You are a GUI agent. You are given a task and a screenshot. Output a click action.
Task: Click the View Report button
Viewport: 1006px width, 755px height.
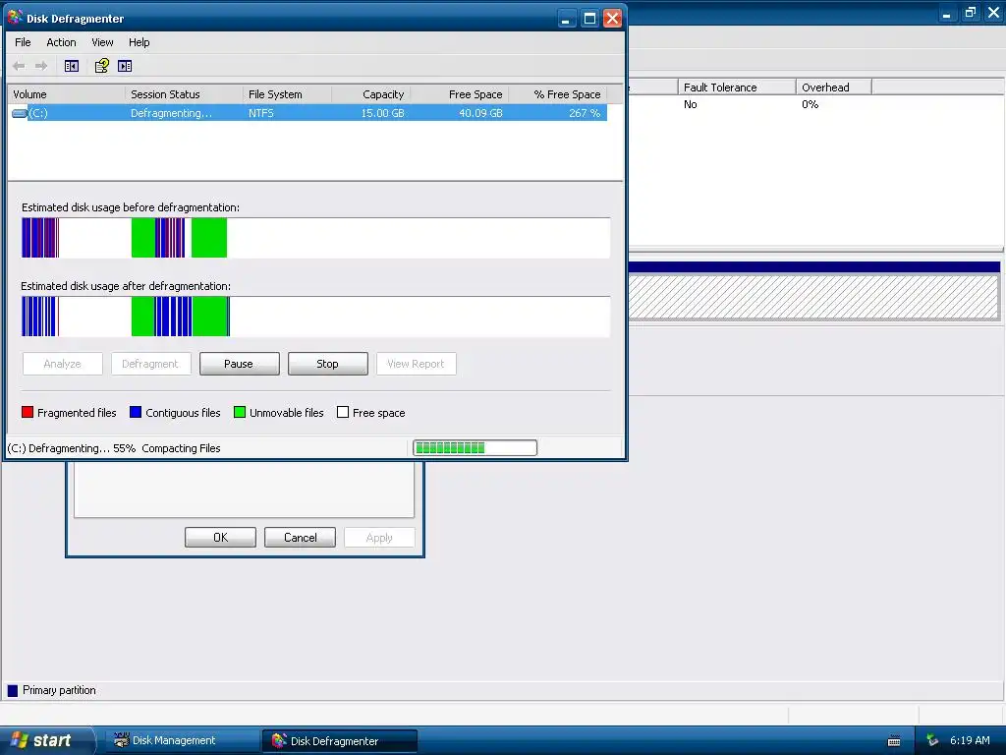(417, 364)
